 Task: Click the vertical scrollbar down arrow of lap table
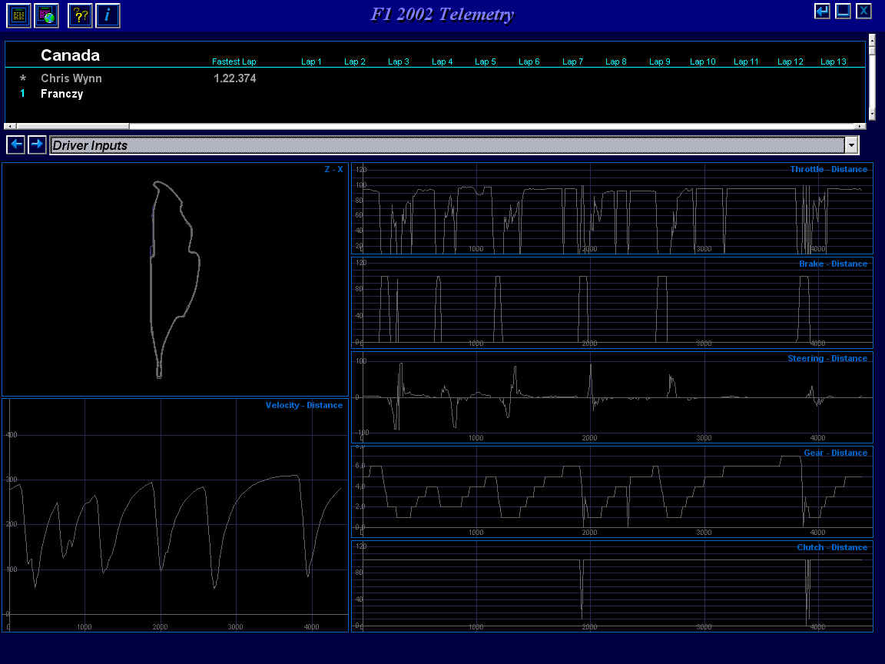click(872, 115)
